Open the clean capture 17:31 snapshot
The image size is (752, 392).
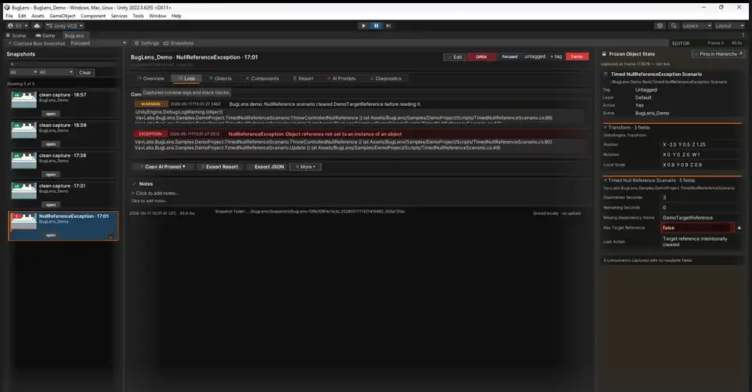(x=51, y=205)
